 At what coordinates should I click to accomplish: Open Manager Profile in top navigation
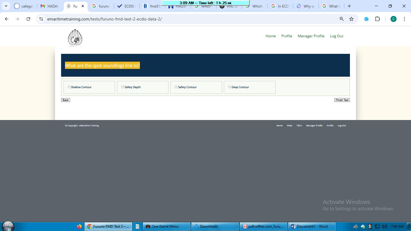pyautogui.click(x=311, y=36)
